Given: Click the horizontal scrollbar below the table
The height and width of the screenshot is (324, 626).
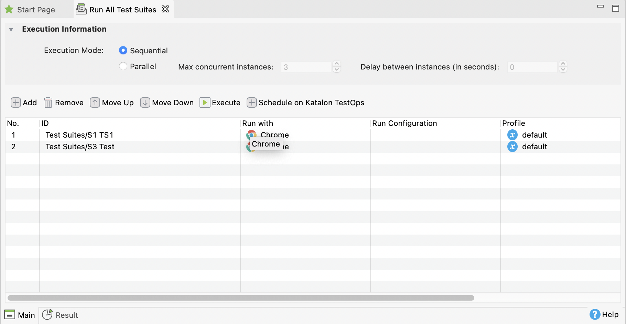Looking at the screenshot, I should pyautogui.click(x=241, y=298).
